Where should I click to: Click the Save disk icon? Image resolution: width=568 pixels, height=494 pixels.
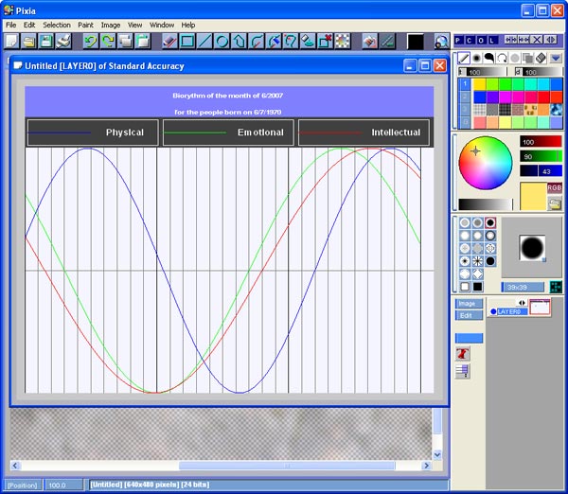44,41
